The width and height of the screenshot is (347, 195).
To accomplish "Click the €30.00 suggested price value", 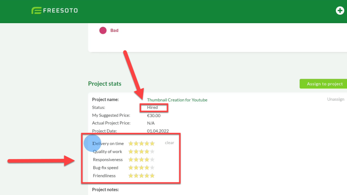I will [x=154, y=115].
